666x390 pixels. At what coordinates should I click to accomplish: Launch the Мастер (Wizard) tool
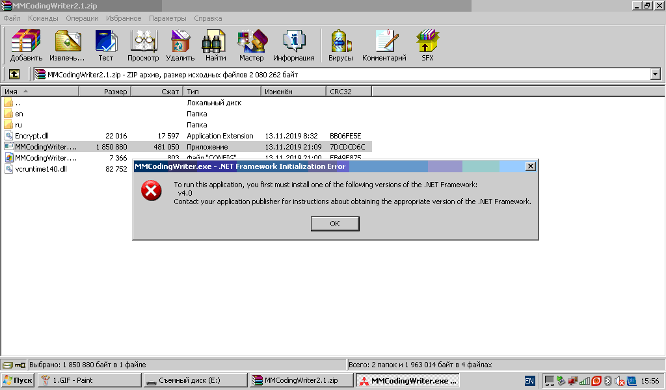[252, 45]
